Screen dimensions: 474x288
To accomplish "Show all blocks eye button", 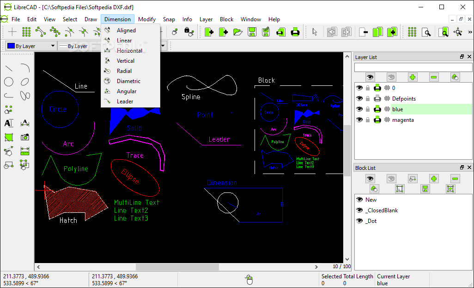I will [370, 179].
